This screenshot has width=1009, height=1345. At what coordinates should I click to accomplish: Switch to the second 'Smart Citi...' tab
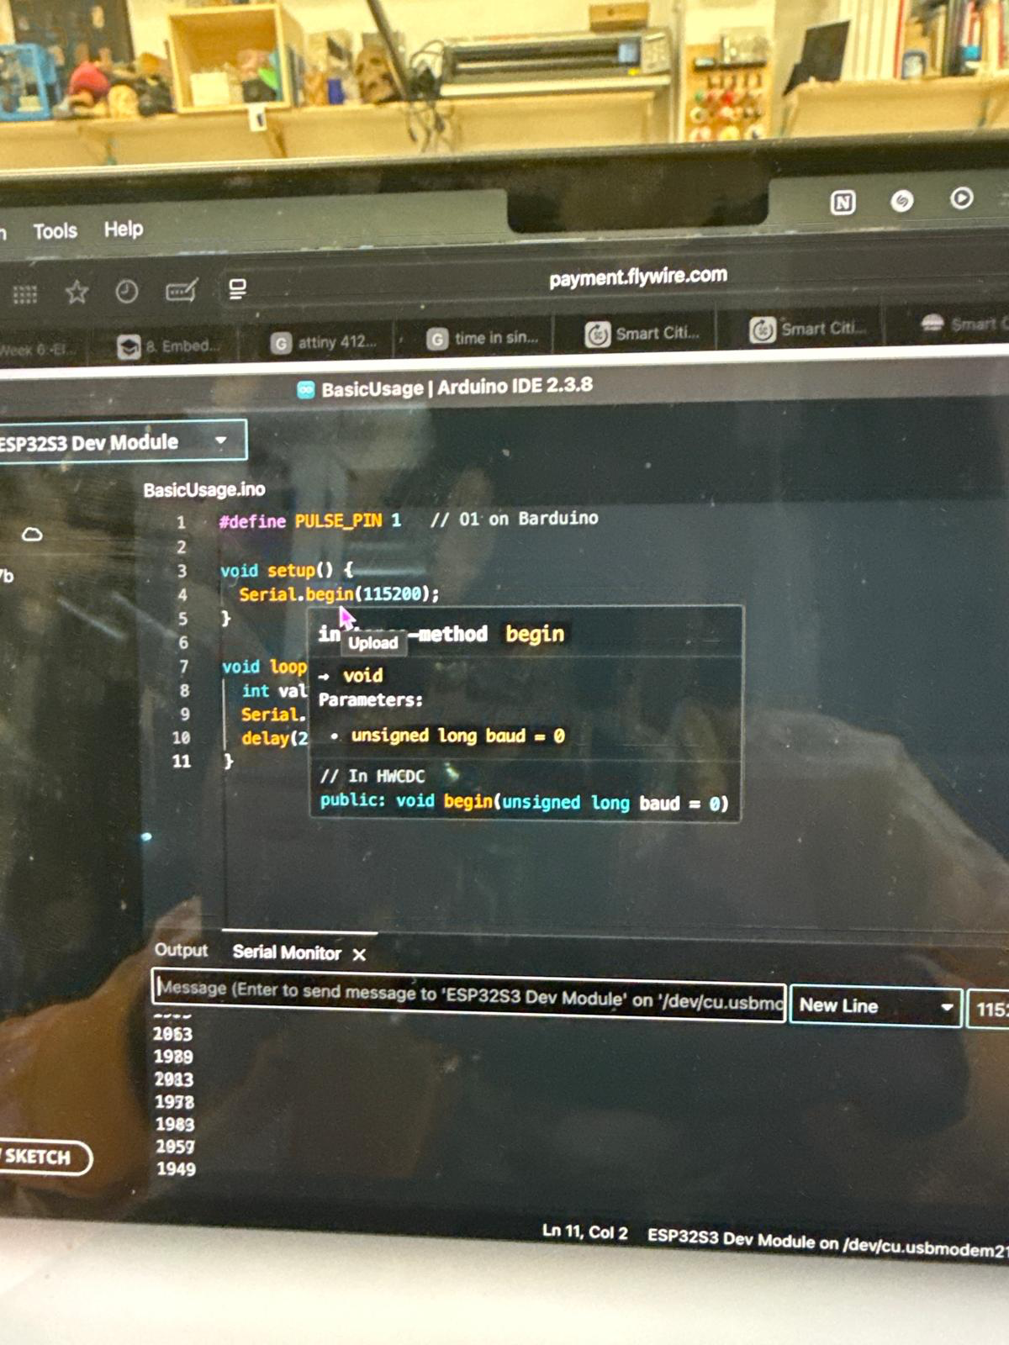[x=809, y=329]
